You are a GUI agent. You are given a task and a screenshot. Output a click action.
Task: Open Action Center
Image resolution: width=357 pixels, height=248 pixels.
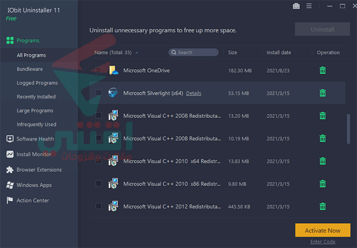33,201
